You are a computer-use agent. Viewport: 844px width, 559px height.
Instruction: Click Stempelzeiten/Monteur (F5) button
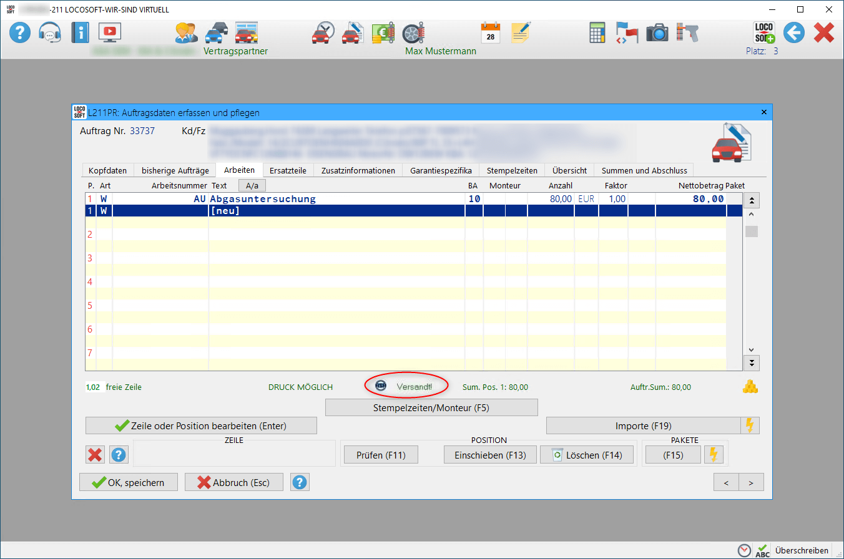pos(431,407)
